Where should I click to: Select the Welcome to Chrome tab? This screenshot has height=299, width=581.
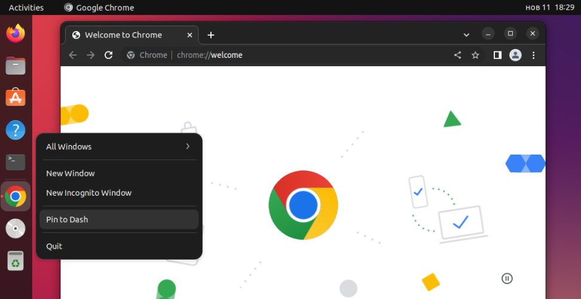click(x=132, y=35)
